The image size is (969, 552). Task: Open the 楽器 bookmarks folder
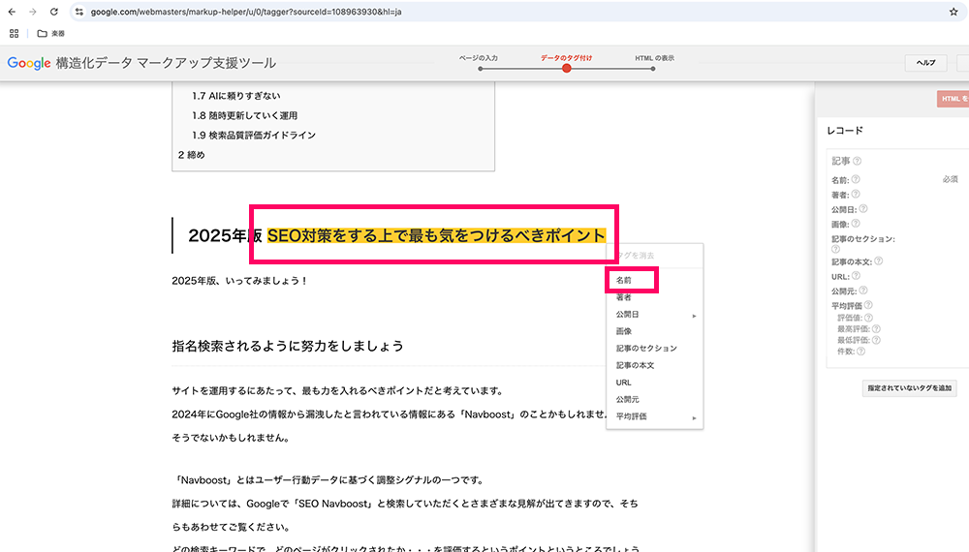point(51,33)
